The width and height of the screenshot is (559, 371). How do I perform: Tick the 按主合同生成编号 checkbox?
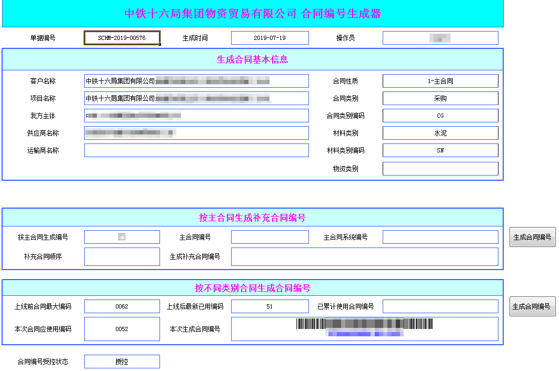pyautogui.click(x=122, y=237)
